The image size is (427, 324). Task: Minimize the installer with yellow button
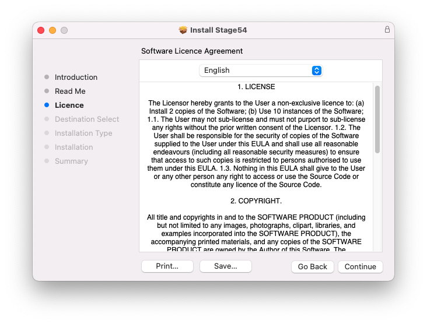52,30
